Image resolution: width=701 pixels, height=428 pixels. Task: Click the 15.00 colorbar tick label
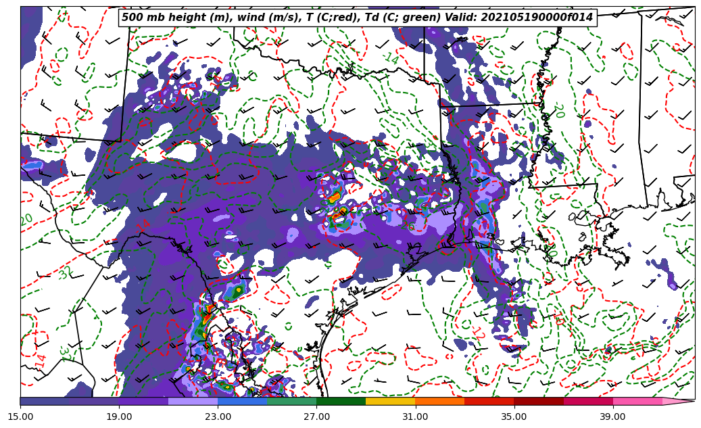[20, 417]
